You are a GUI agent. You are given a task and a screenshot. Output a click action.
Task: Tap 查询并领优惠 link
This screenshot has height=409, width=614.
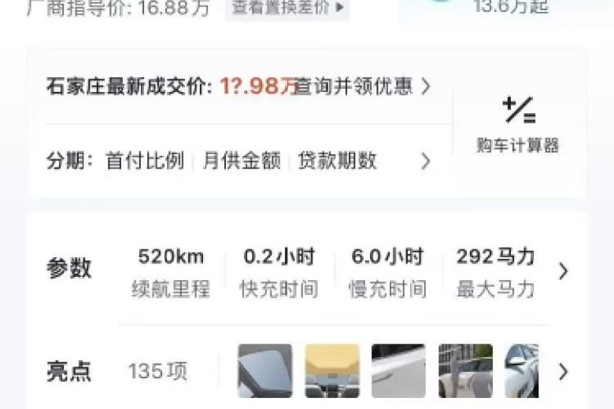pos(354,86)
